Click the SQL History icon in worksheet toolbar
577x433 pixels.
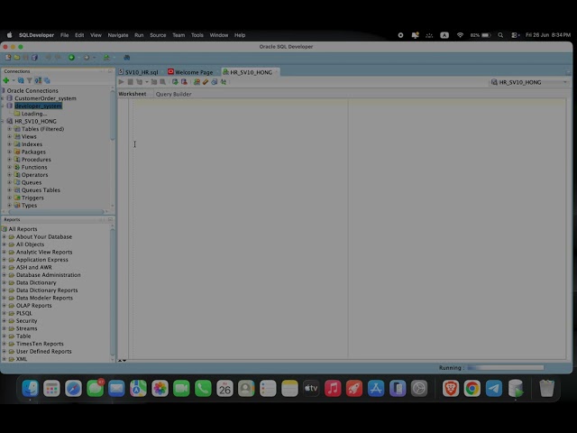(215, 82)
